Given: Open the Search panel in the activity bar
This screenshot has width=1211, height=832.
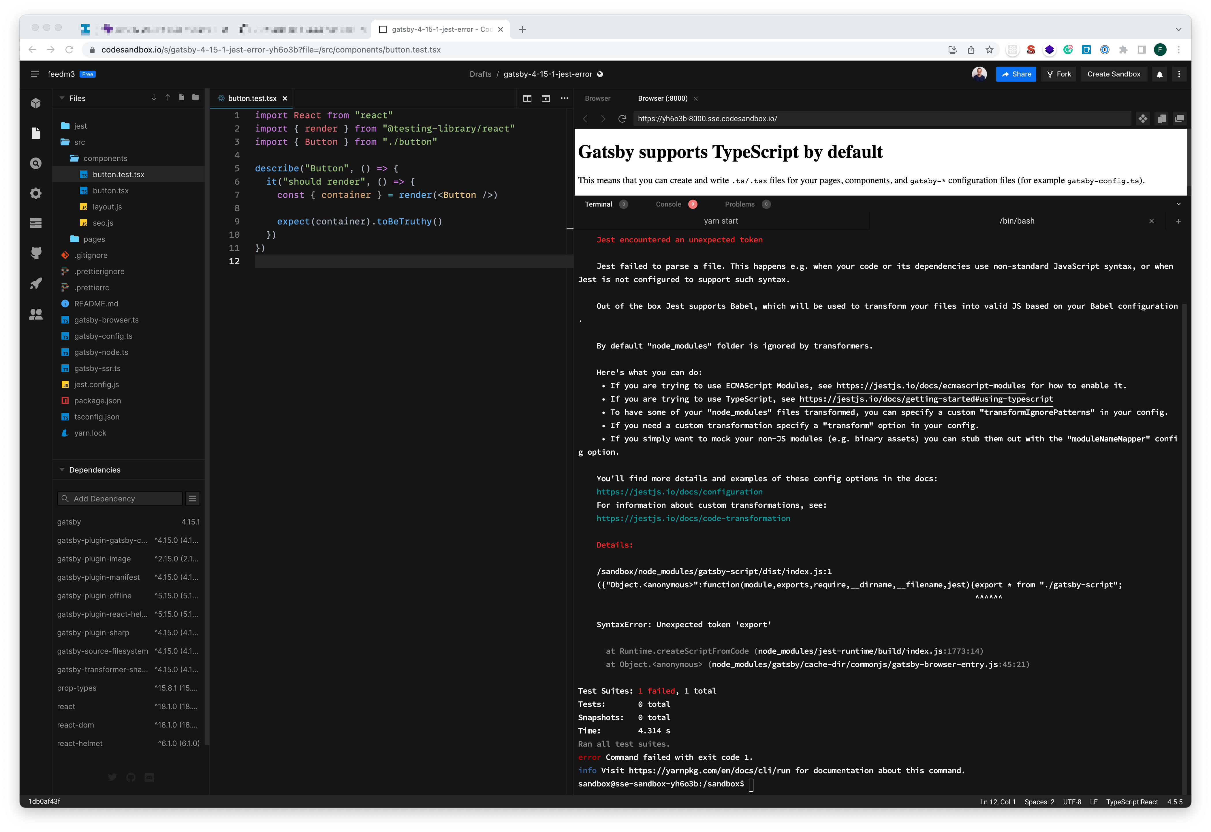Looking at the screenshot, I should pyautogui.click(x=35, y=163).
